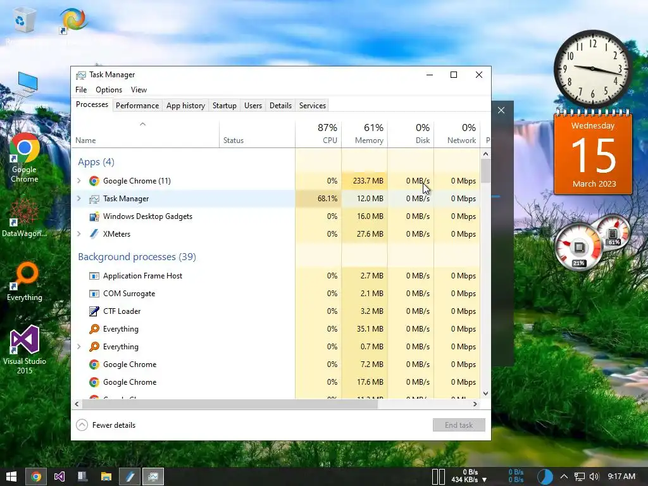Click the sort arrow above Name column

click(x=142, y=124)
